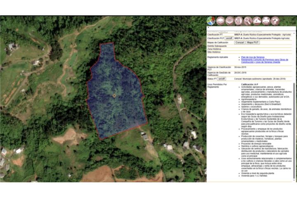Viewport: 297px width, 198px height.
Task: Click the house south of parcel boundary
Action: point(145,136)
